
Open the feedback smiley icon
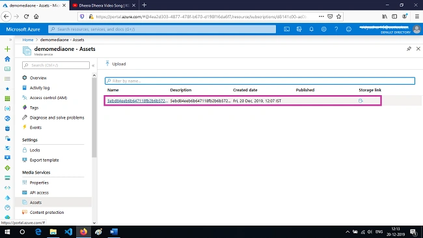pyautogui.click(x=349, y=29)
